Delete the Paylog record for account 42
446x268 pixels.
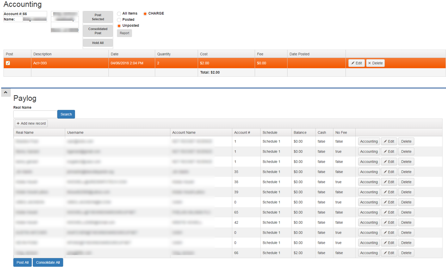[x=406, y=223]
